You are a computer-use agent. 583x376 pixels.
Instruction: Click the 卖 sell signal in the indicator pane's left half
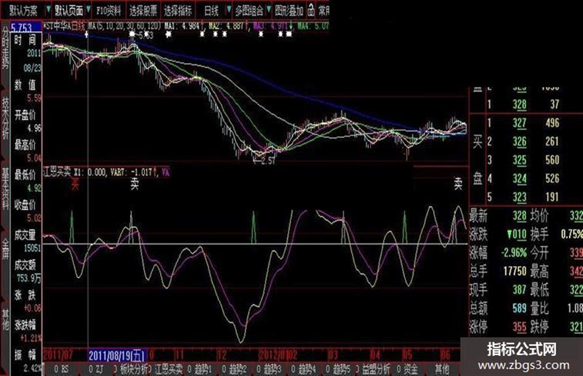coord(134,183)
